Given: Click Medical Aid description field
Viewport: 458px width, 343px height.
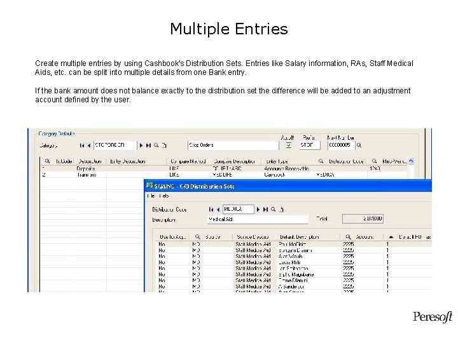Looking at the screenshot, I should point(258,219).
